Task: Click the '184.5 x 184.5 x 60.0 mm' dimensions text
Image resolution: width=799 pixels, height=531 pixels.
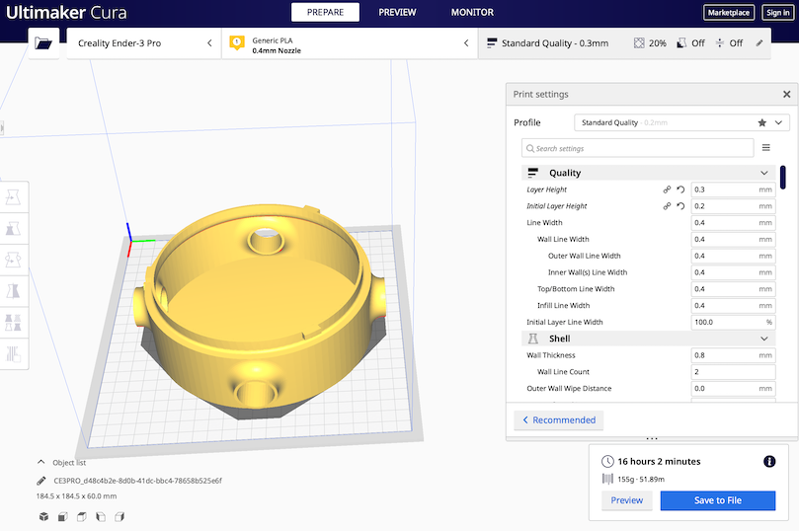Action: (x=76, y=495)
